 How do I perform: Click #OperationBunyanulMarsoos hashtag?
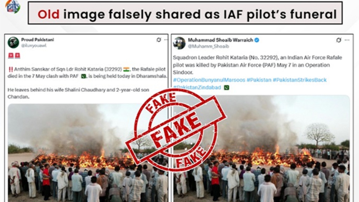coord(209,80)
